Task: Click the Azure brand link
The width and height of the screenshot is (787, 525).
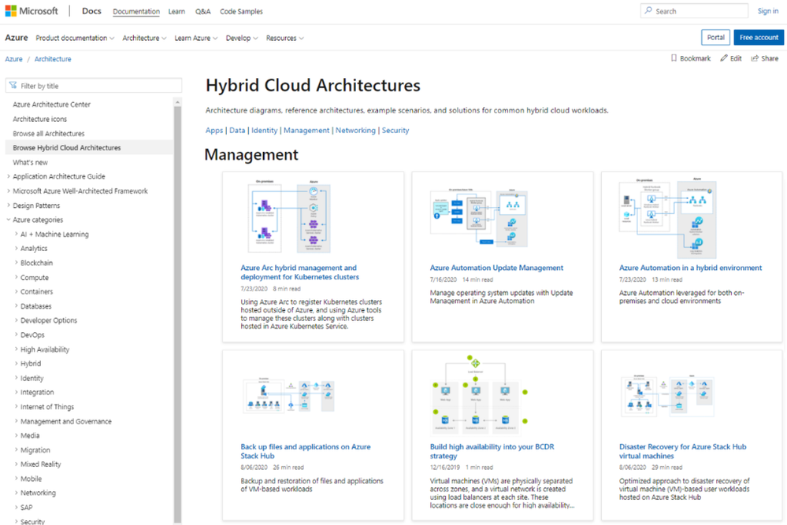Action: coord(17,38)
